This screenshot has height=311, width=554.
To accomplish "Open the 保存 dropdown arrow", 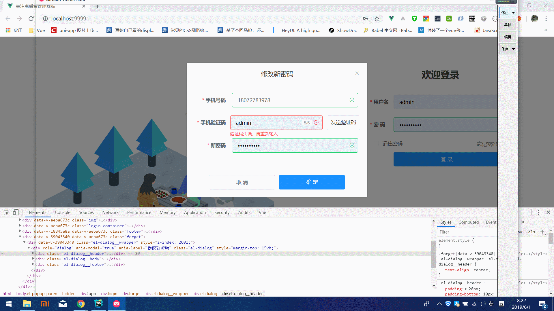I will (x=513, y=49).
